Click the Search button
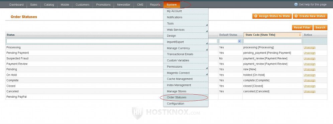Viewport: 333px width, 124px height. click(x=320, y=28)
